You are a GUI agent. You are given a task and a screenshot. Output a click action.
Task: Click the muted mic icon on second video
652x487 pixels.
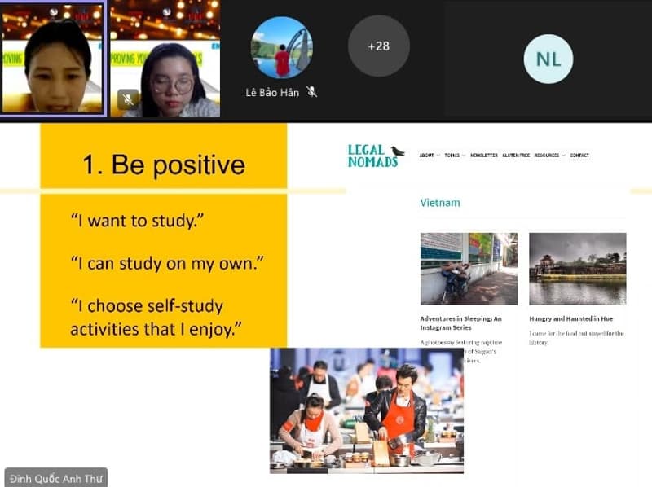pos(127,99)
